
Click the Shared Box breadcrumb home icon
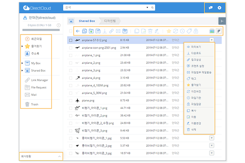[71, 21]
